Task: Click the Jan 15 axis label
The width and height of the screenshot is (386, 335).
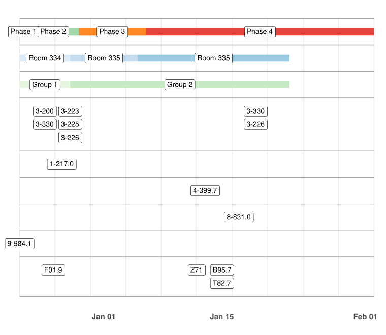Action: click(222, 317)
